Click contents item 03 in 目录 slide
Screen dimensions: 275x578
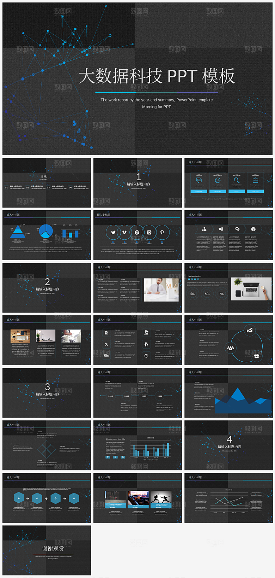pos(57,187)
